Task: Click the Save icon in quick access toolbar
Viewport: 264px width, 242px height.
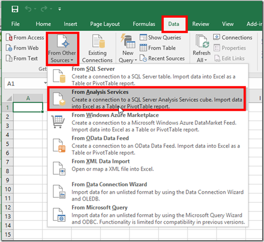Action: (15, 9)
